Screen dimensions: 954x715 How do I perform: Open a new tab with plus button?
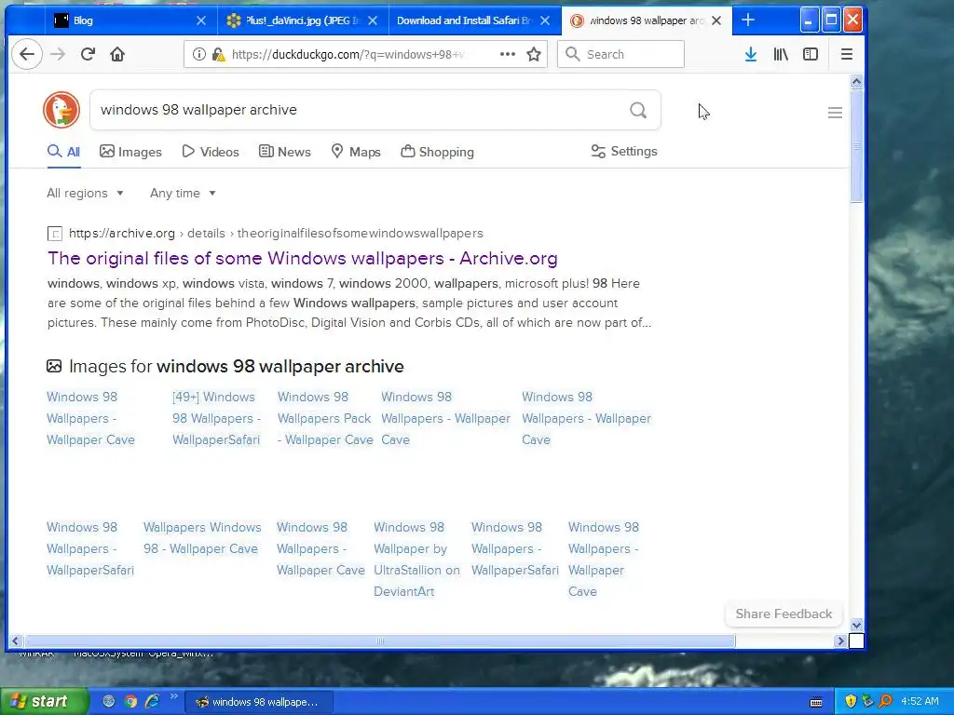pyautogui.click(x=748, y=20)
